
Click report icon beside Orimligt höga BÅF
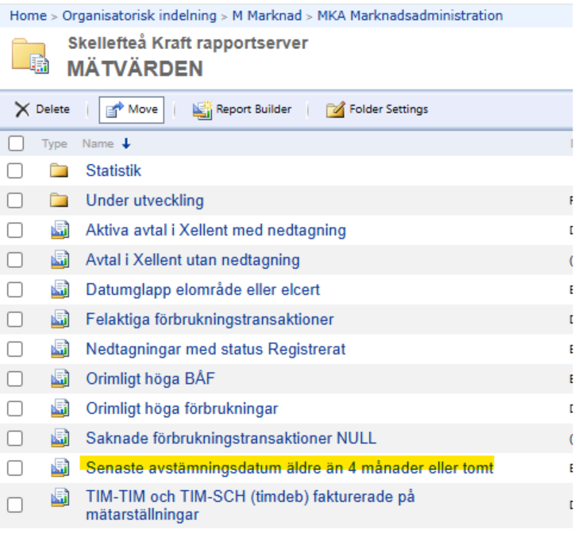click(x=60, y=379)
